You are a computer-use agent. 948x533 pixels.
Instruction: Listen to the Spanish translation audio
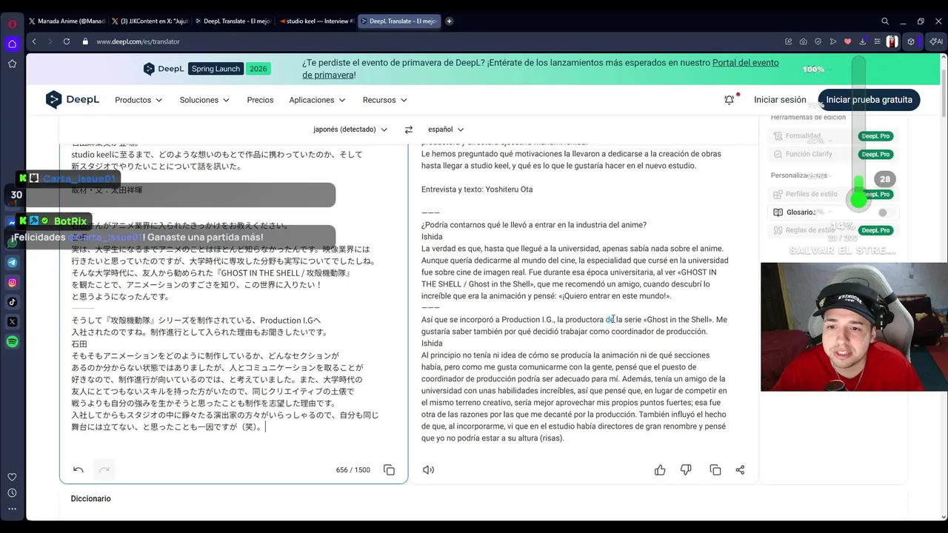point(428,470)
